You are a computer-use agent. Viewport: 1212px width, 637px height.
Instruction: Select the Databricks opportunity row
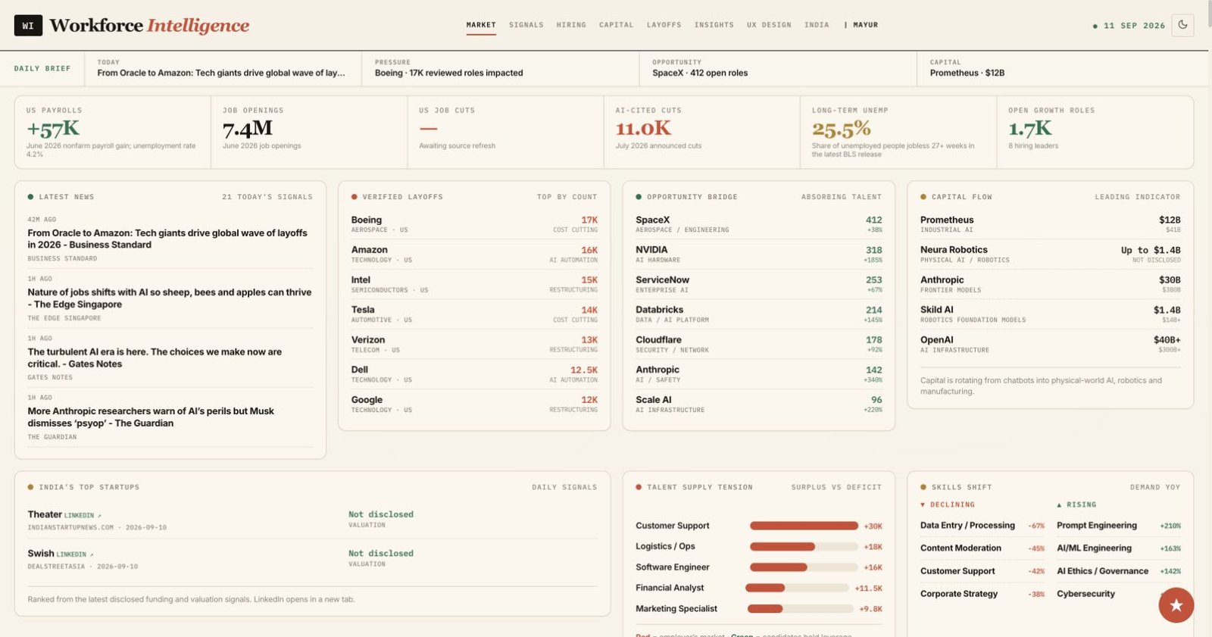click(x=759, y=314)
